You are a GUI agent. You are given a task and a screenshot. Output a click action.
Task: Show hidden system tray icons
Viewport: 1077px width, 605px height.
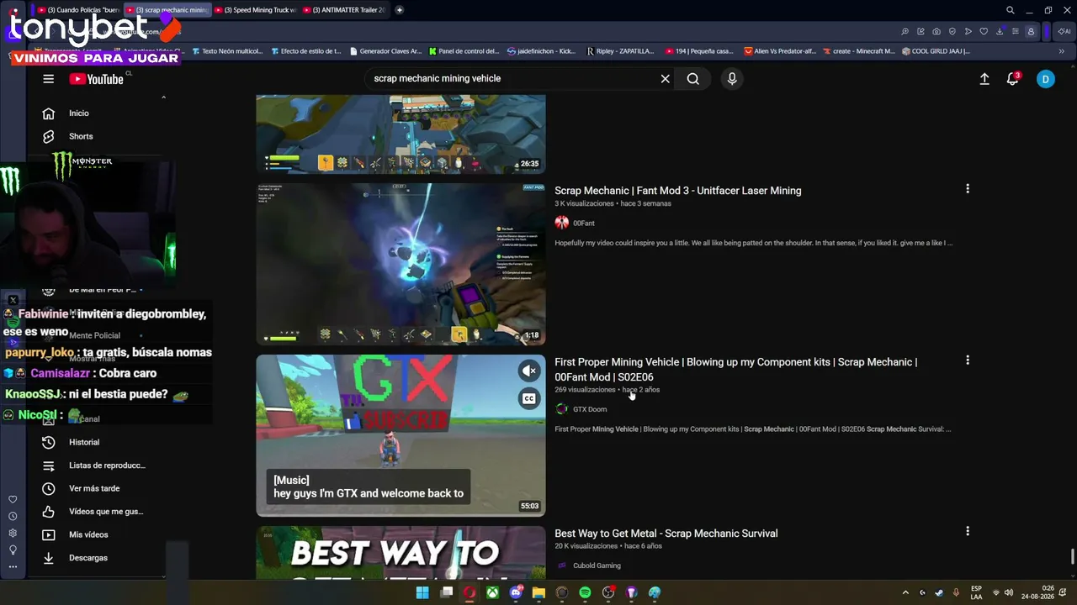coord(905,592)
